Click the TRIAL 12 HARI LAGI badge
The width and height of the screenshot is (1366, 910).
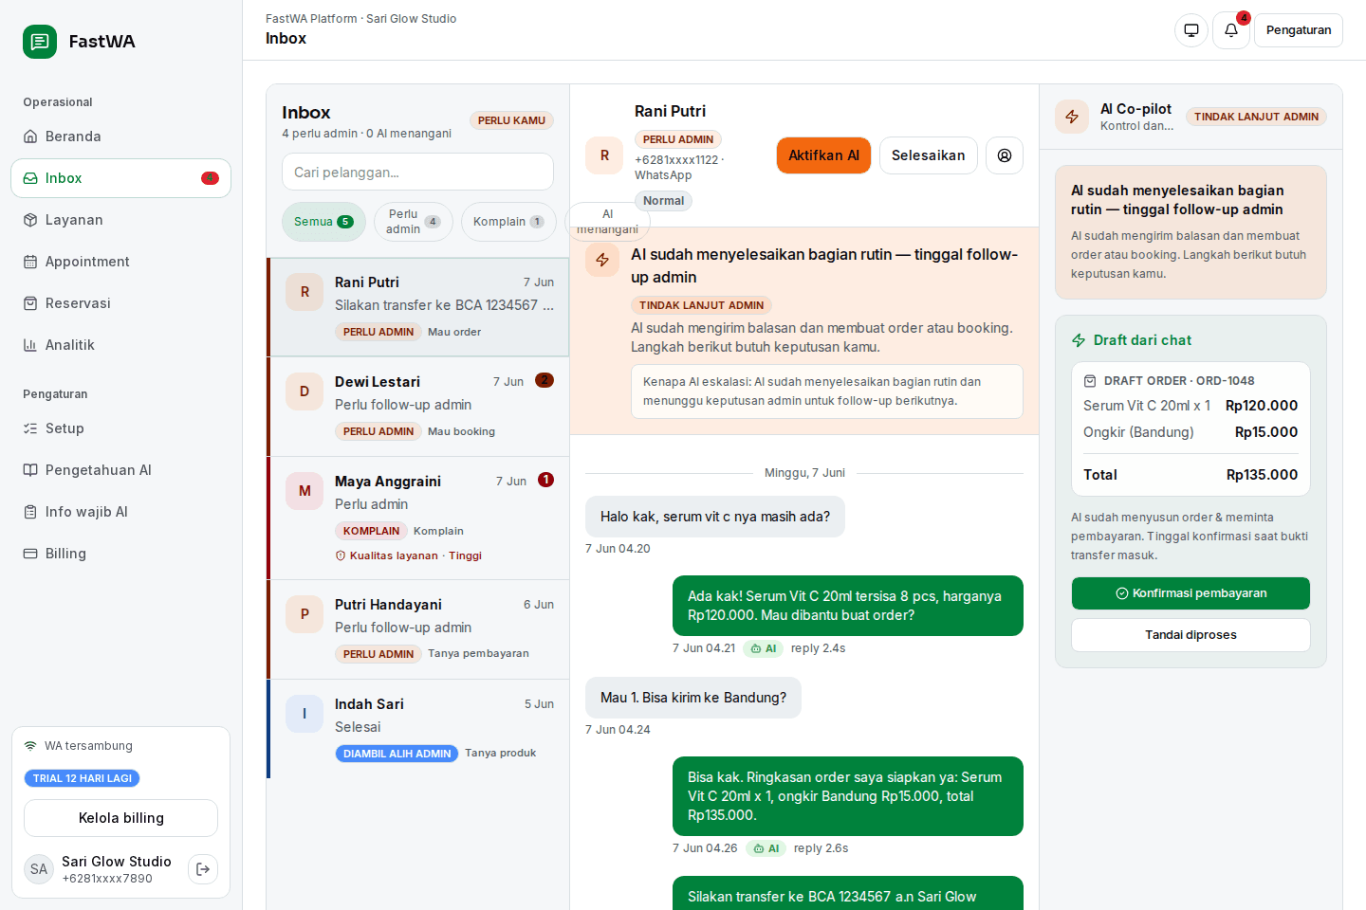(x=83, y=778)
